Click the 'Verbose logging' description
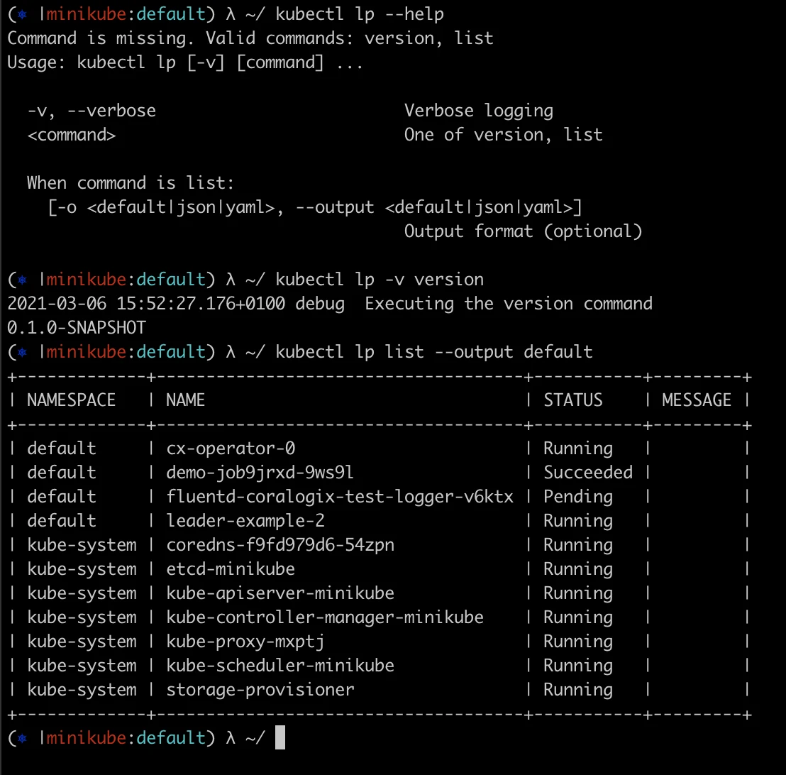 (479, 111)
